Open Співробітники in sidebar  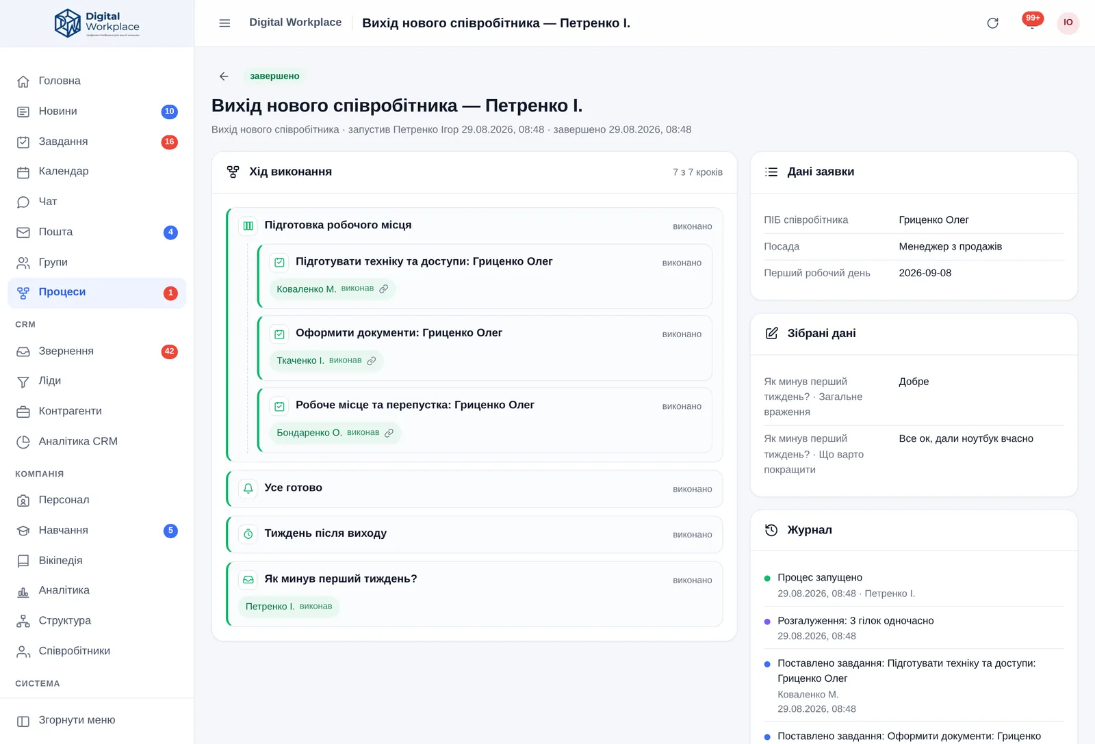[96, 651]
